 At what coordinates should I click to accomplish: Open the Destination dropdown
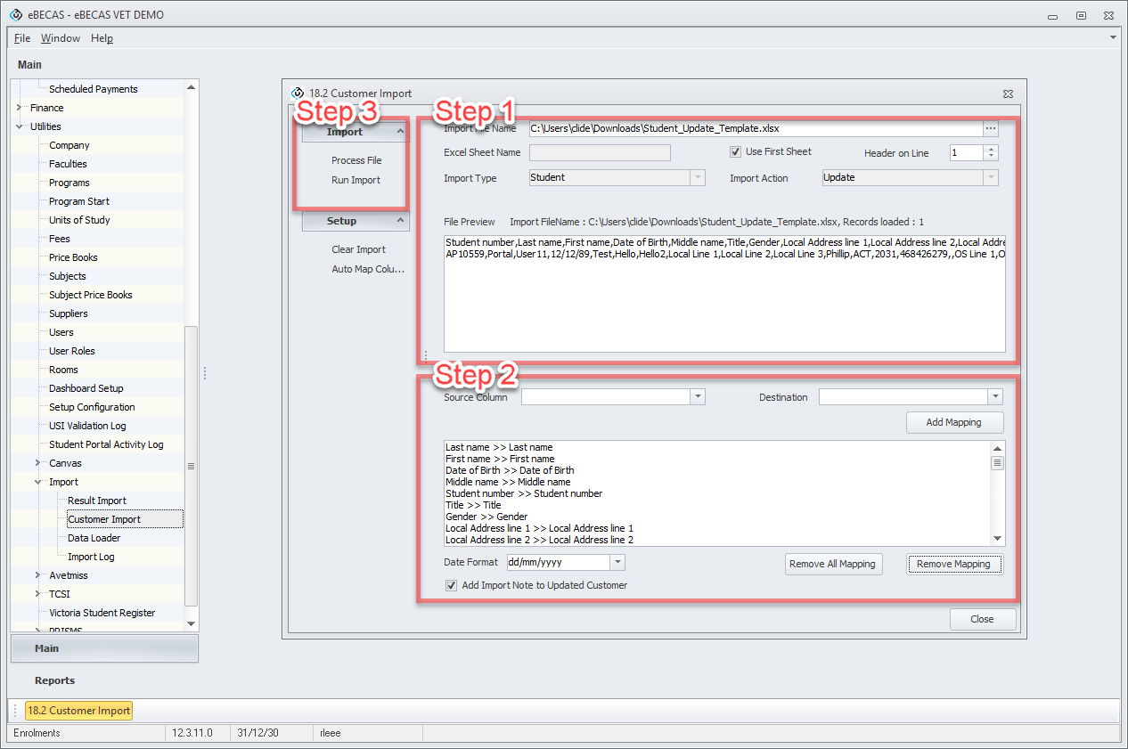pyautogui.click(x=994, y=397)
